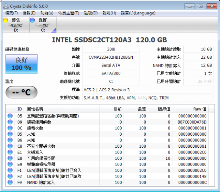Click the power on count value 1 次
Image resolution: width=220 pixels, height=192 pixels.
tap(198, 74)
